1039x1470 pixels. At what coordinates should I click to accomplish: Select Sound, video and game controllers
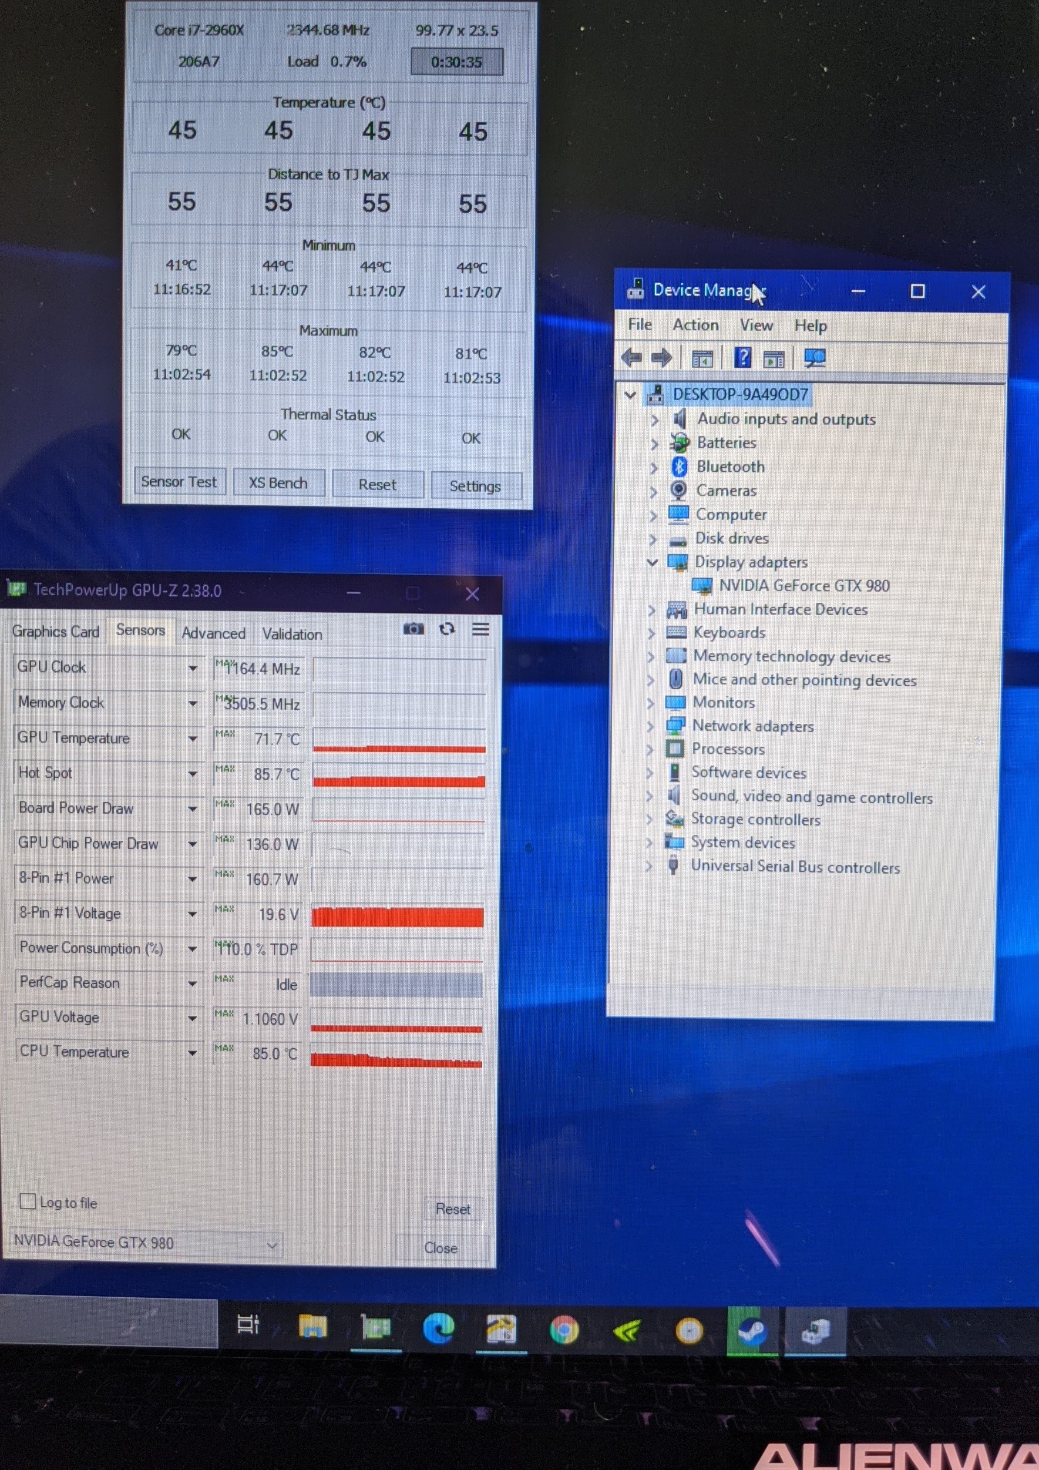point(812,797)
